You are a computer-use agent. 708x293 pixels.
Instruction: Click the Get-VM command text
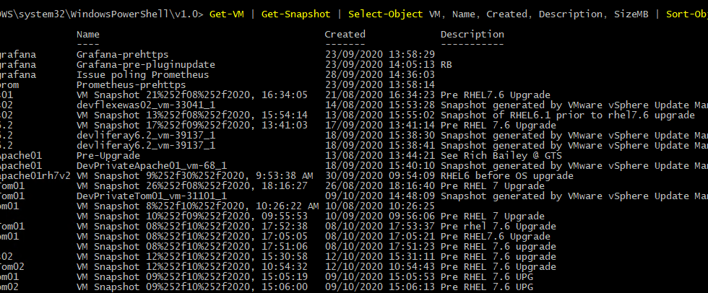[227, 14]
